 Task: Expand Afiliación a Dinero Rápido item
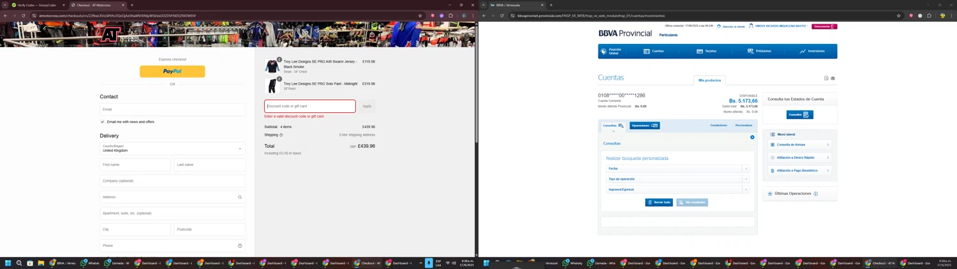tap(800, 157)
